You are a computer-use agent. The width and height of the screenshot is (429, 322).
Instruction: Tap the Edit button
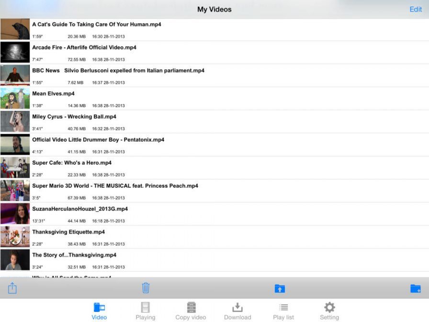[x=416, y=9]
